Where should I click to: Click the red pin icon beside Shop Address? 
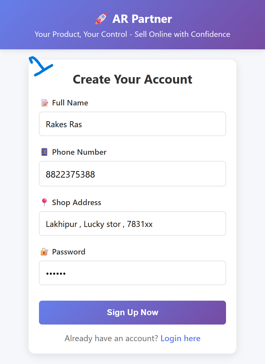[x=44, y=202]
